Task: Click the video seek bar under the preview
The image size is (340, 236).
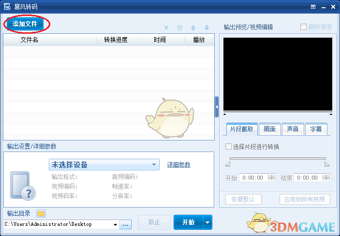Action: 278,112
